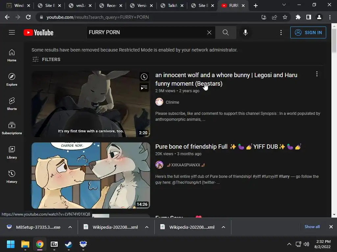Go to Home in the sidebar
This screenshot has width=337, height=252.
[12, 55]
